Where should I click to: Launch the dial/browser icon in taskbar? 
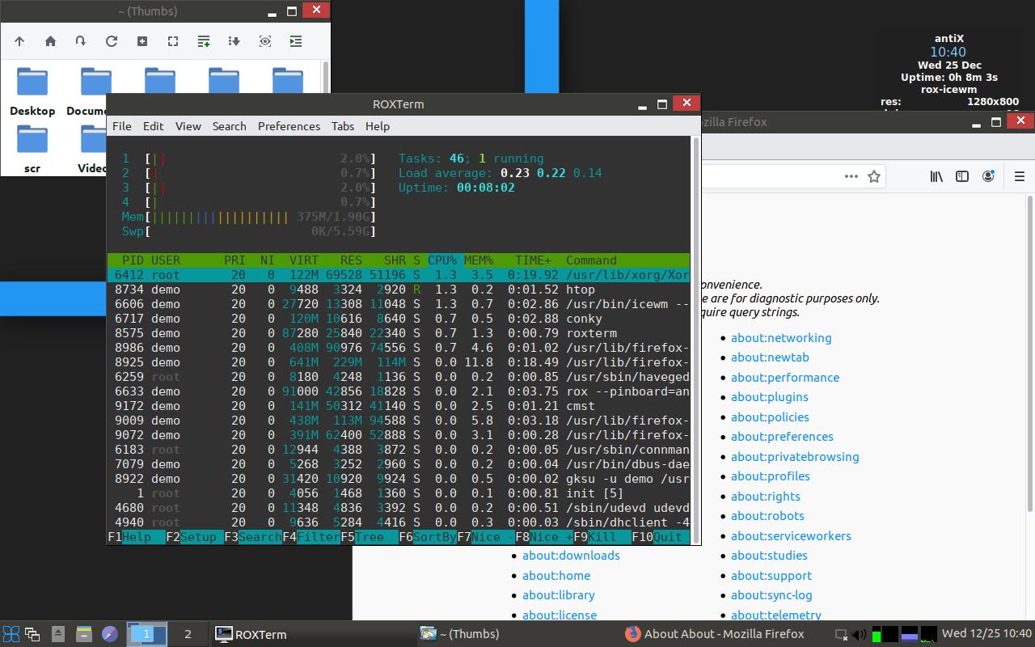coord(108,634)
